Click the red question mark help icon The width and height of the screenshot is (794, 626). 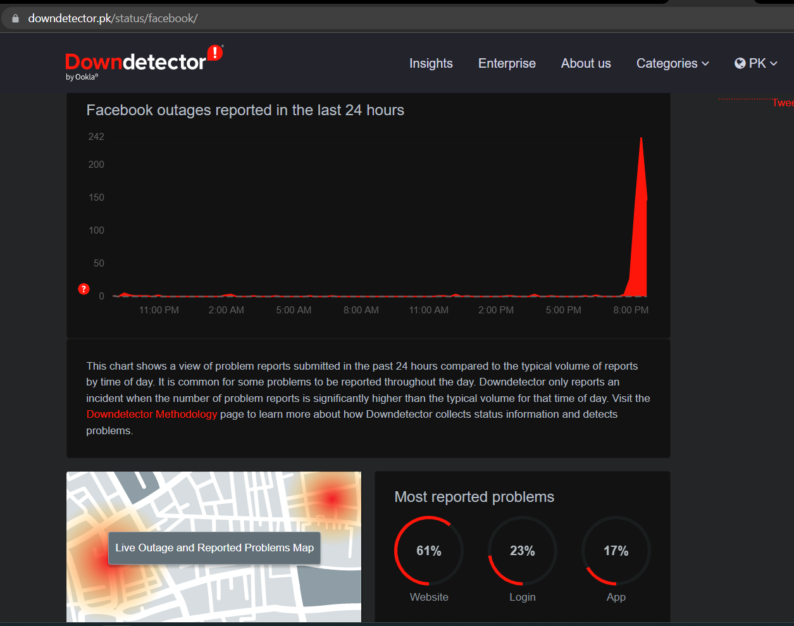pyautogui.click(x=84, y=289)
